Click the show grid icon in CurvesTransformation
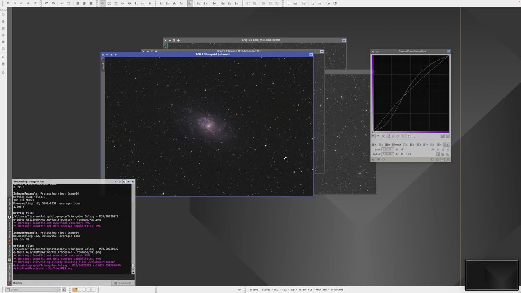Viewport: 521px width, 293px height. coord(448,136)
